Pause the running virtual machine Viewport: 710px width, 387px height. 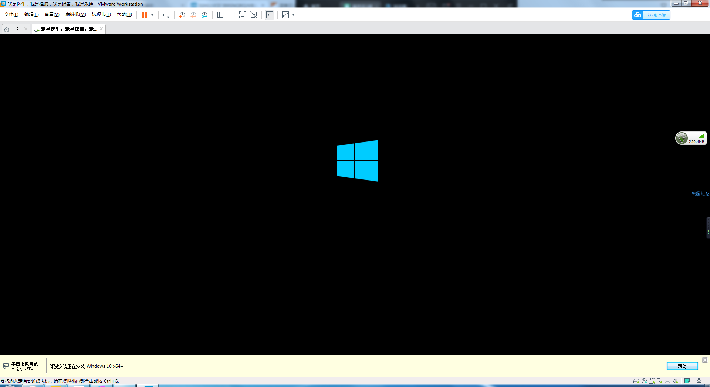point(145,15)
